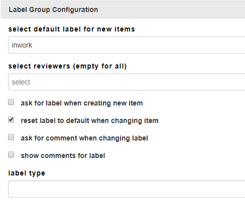The width and height of the screenshot is (245, 209).
Task: Click the empty label type field
Action: pyautogui.click(x=127, y=189)
